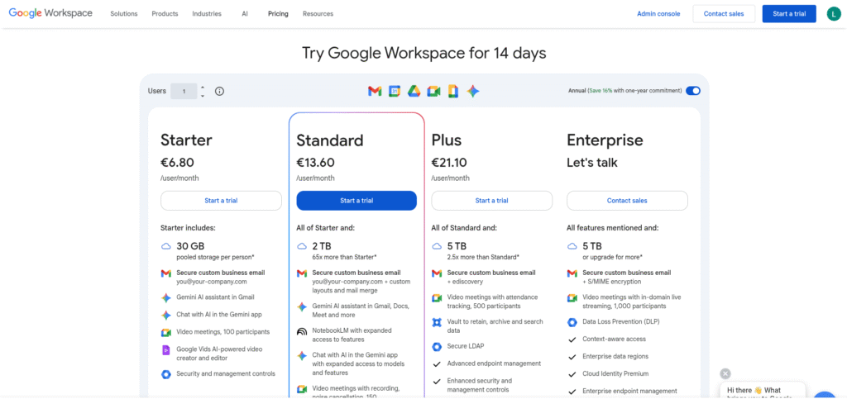This screenshot has width=847, height=399.
Task: Start a trial for the Starter plan
Action: tap(221, 201)
